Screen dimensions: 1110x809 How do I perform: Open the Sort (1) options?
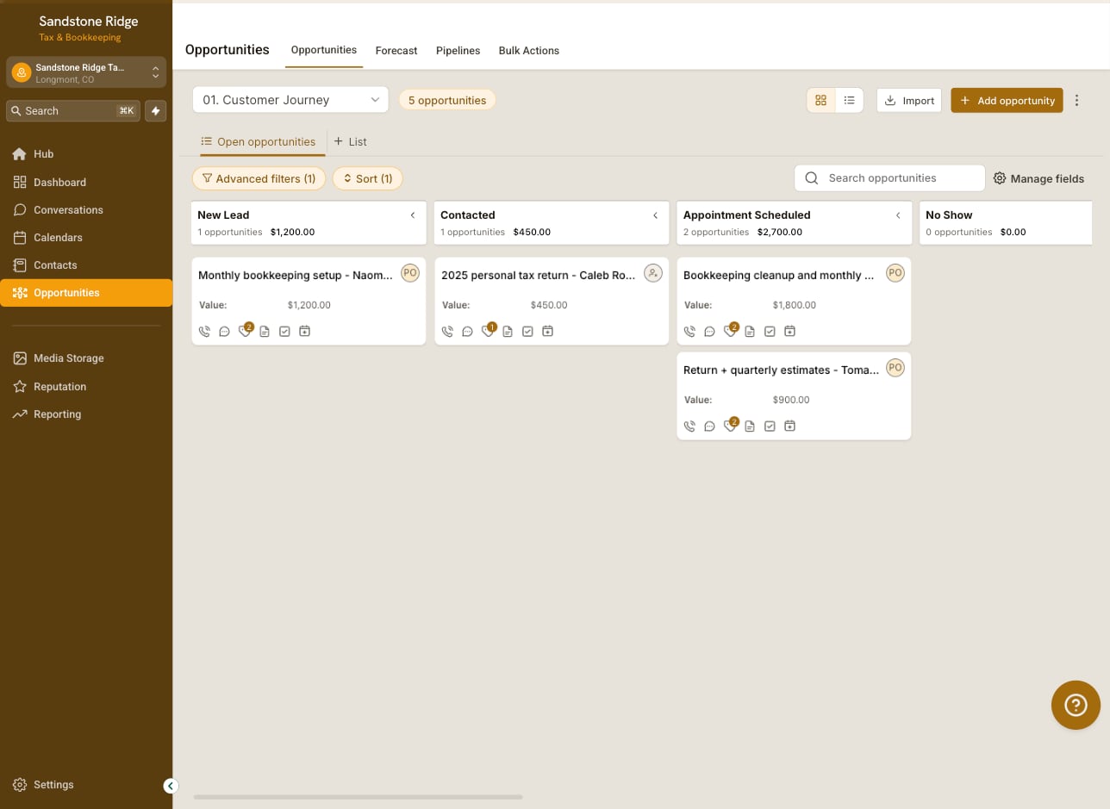[x=368, y=178]
